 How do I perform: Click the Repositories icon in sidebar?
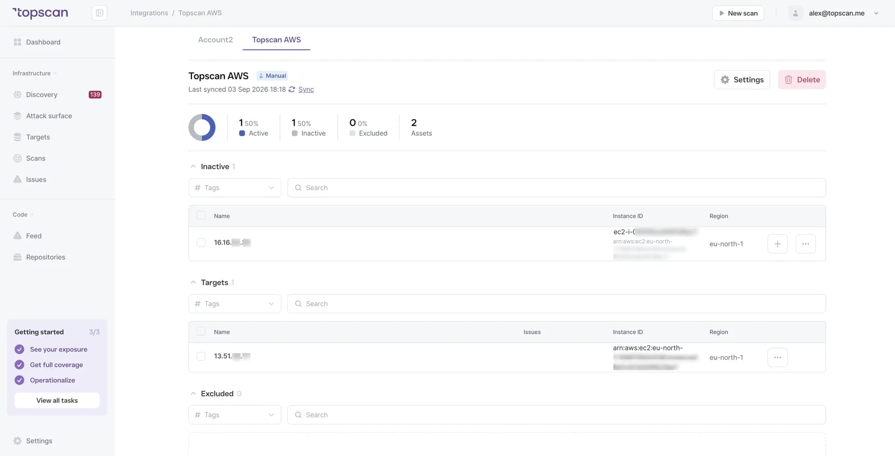click(x=18, y=257)
